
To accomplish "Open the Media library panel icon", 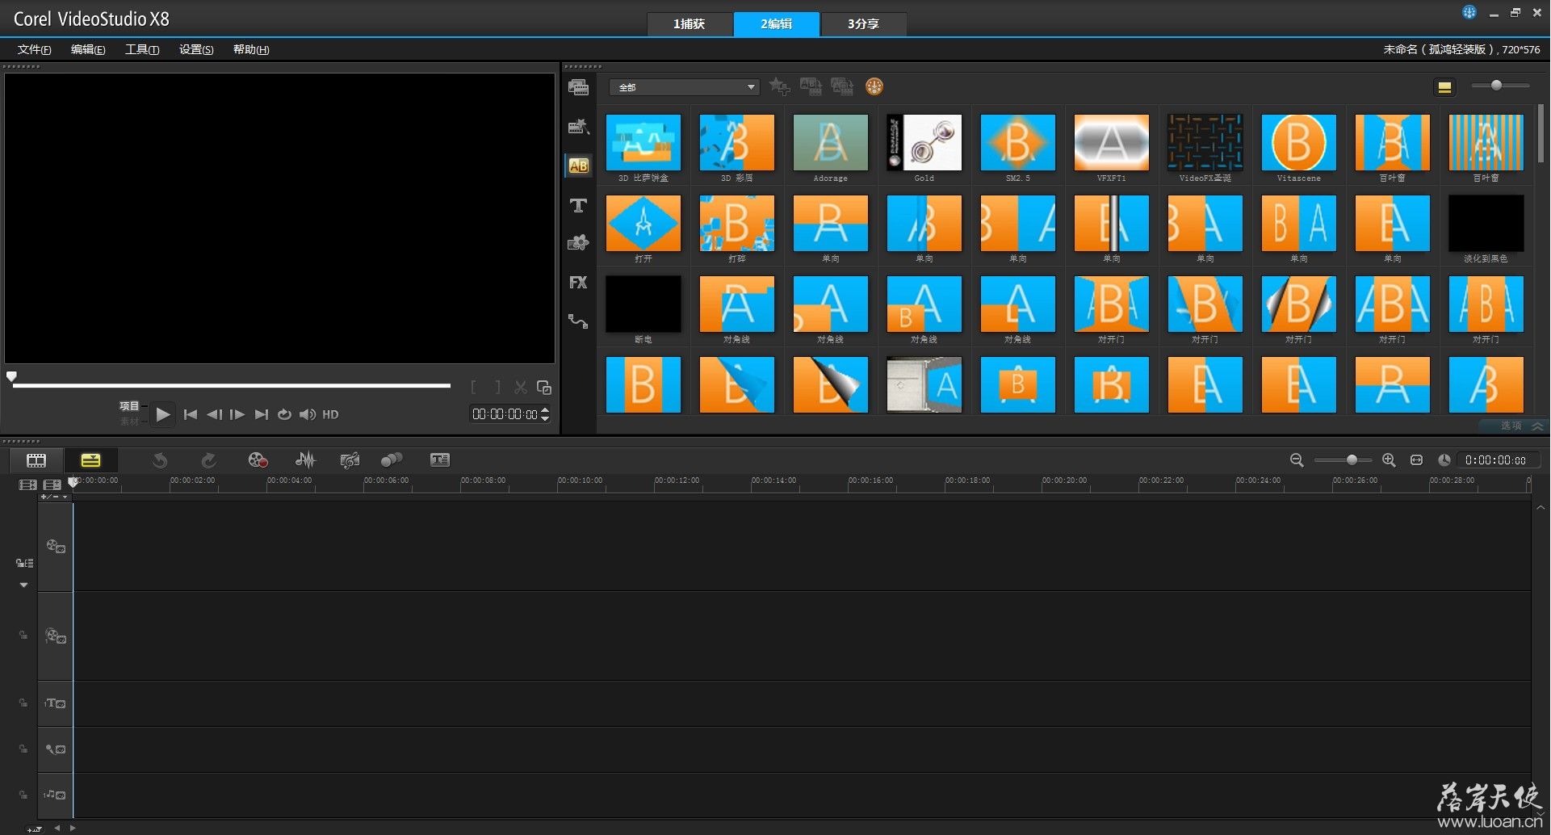I will [578, 87].
